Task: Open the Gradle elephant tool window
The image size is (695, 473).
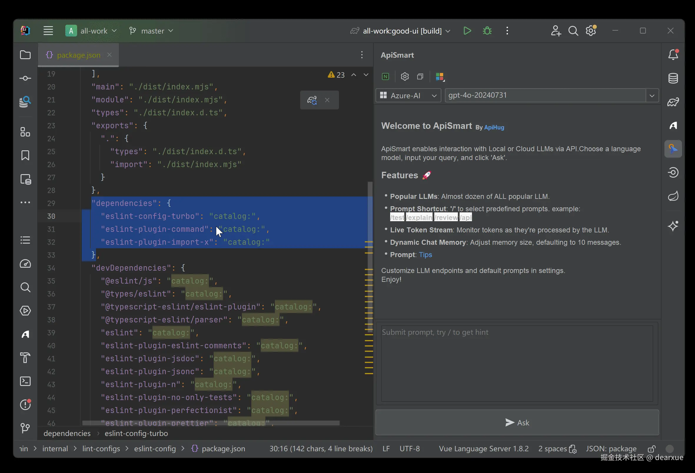Action: [673, 102]
